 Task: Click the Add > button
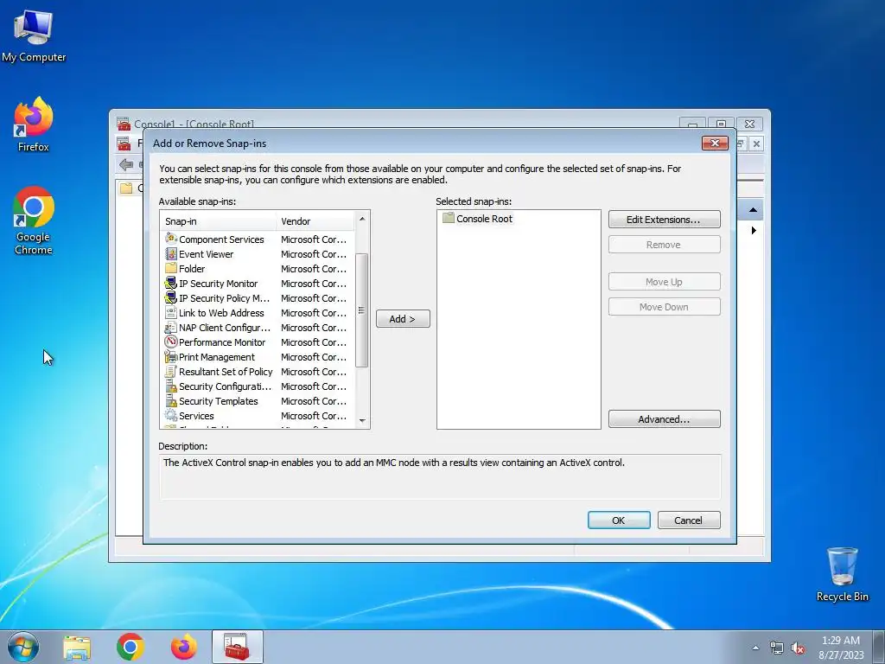coord(403,319)
